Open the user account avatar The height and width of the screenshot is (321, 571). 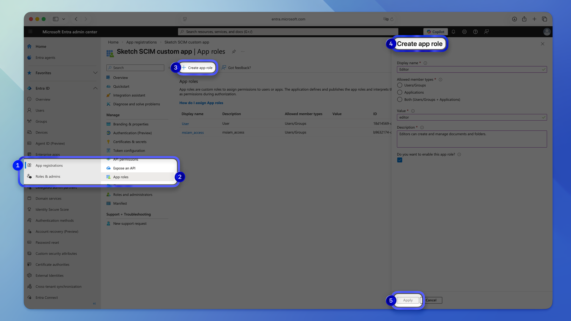[x=547, y=32]
